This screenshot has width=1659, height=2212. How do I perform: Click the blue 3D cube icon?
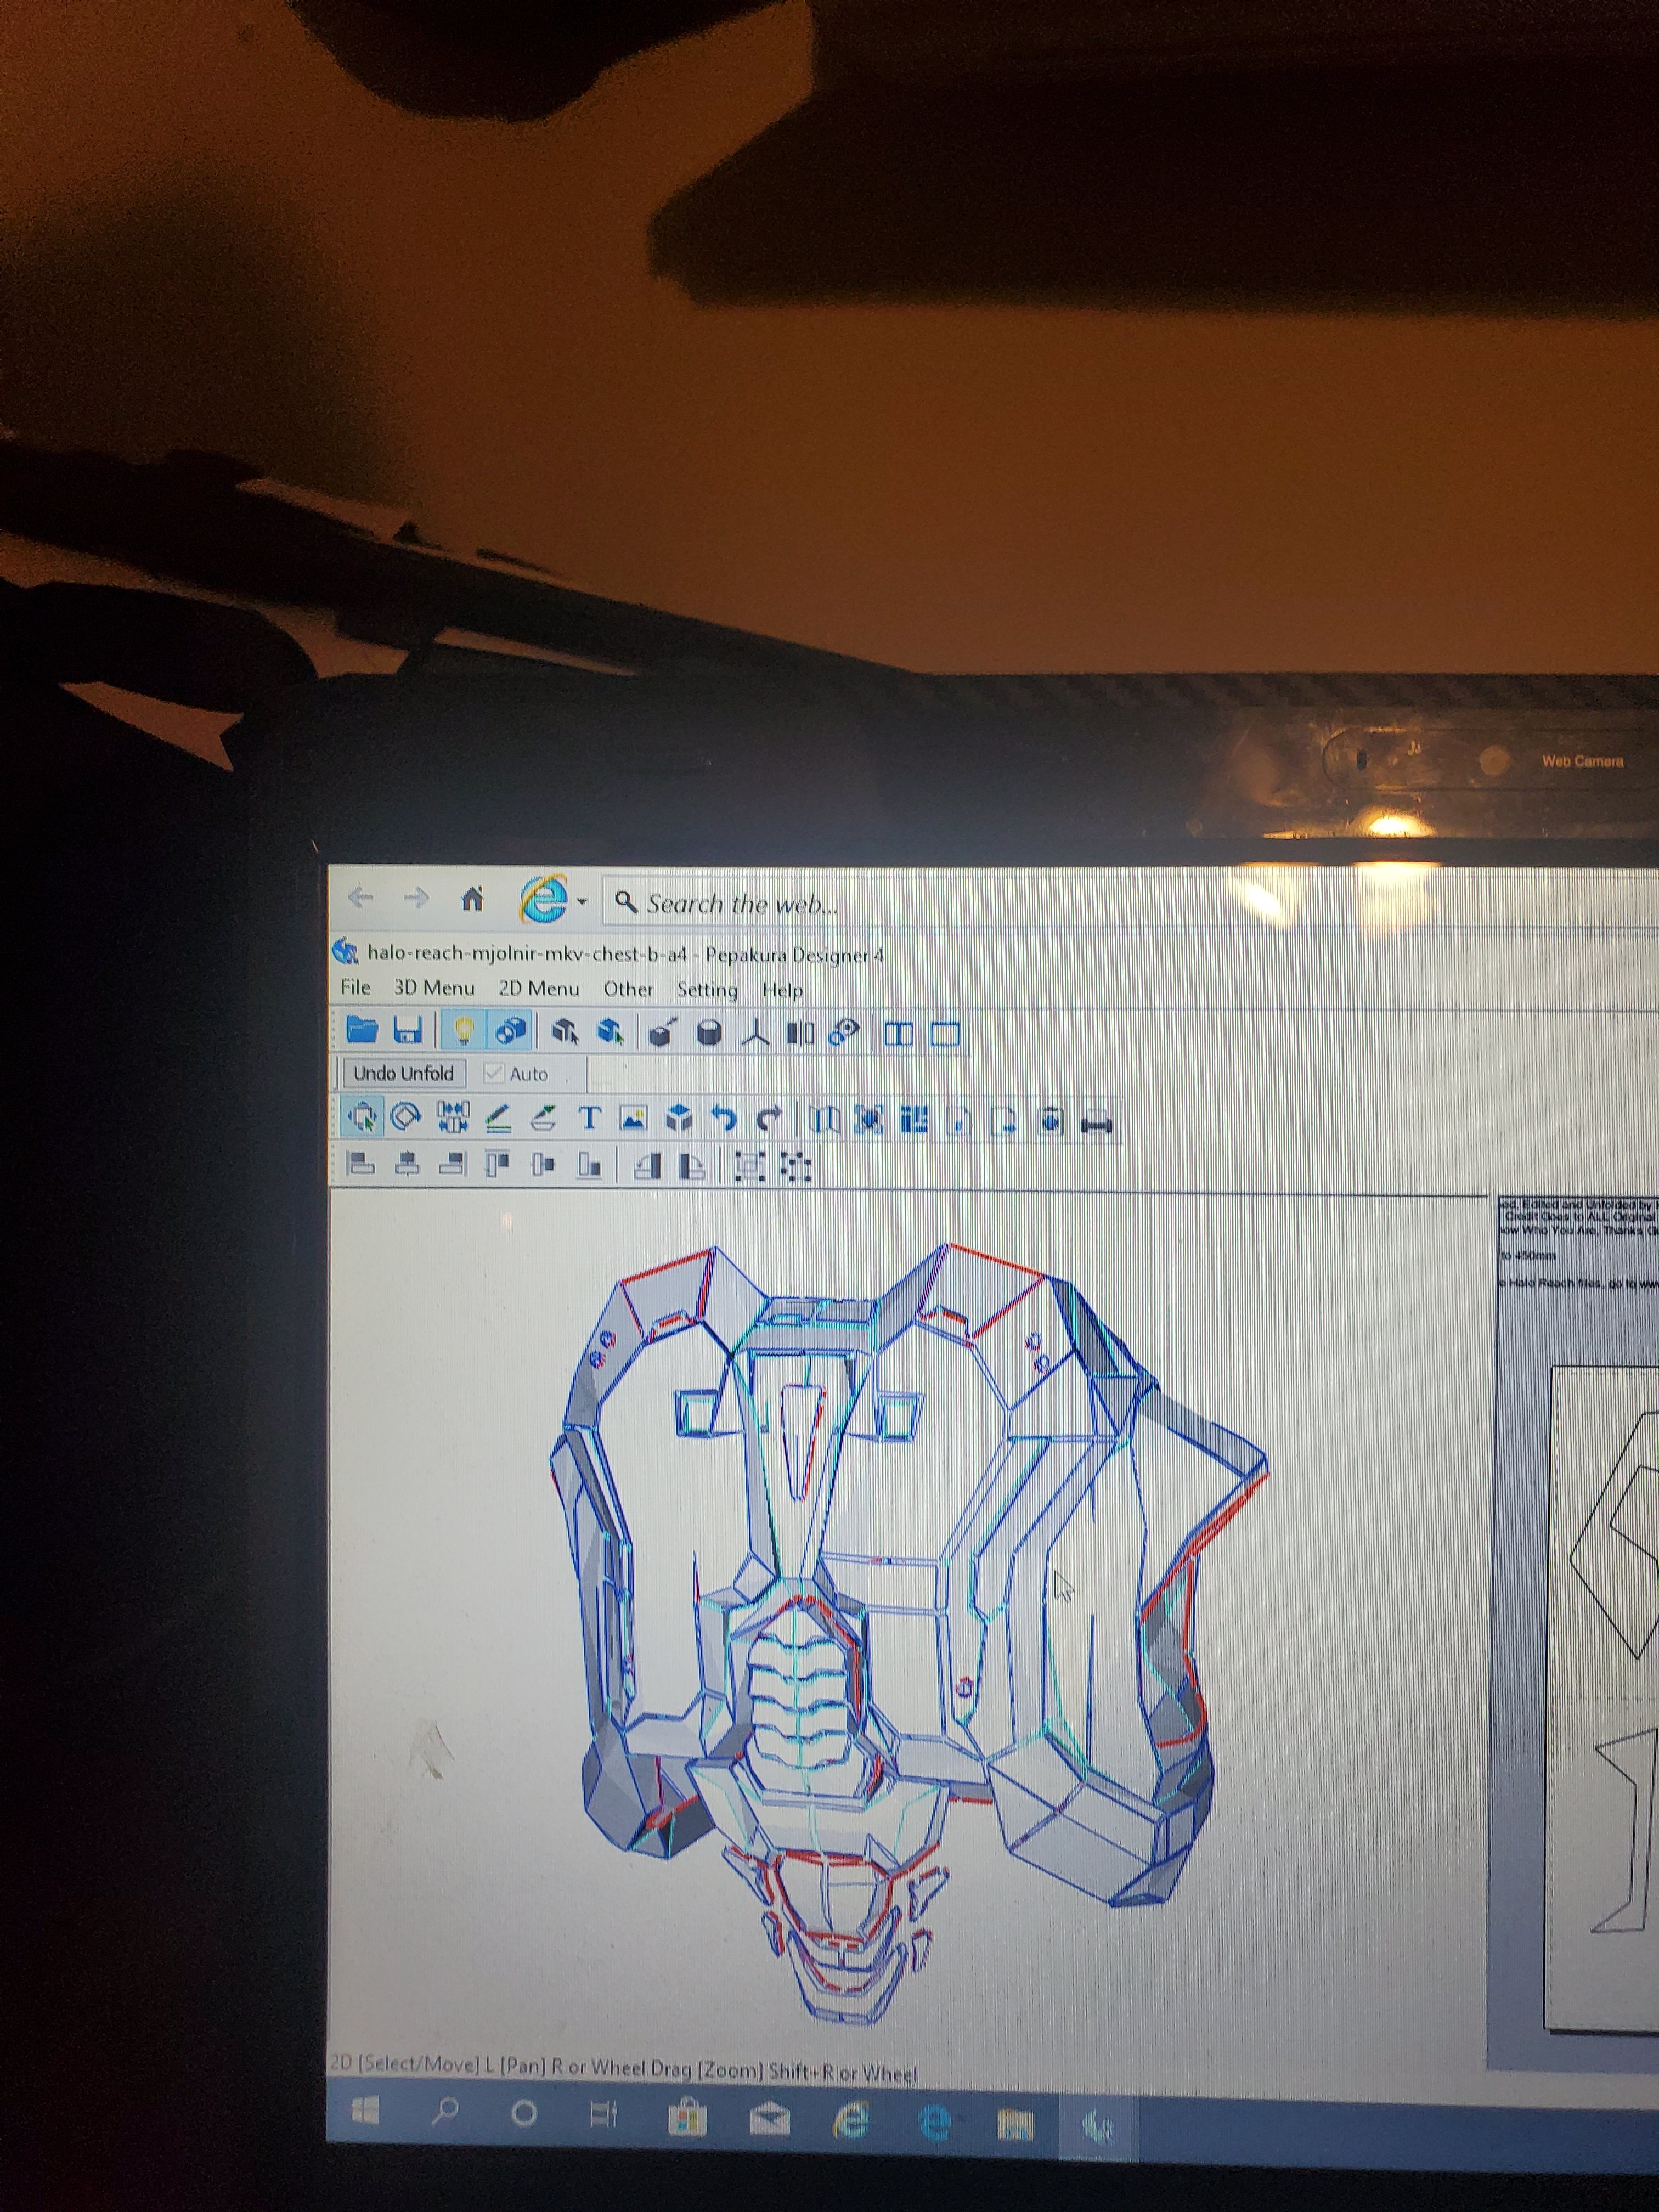tap(679, 1118)
